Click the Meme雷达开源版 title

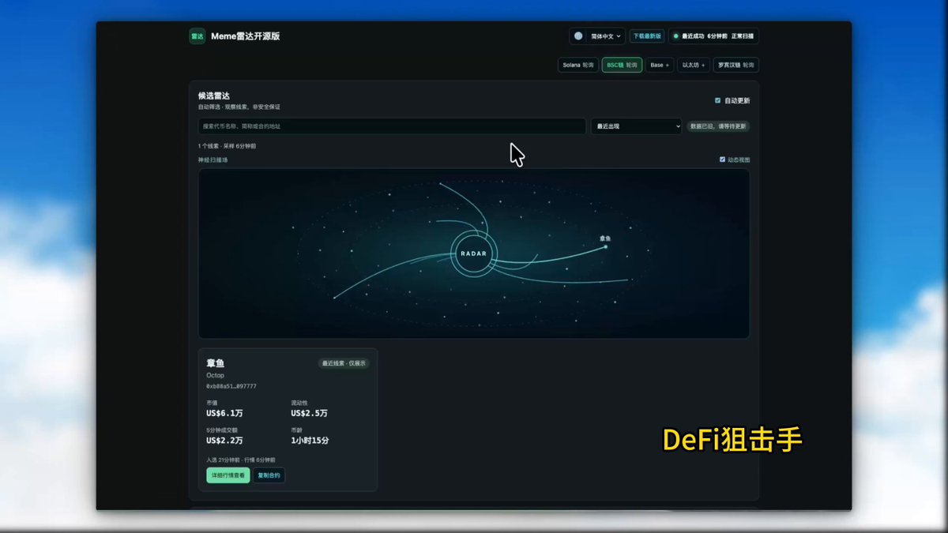tap(246, 36)
